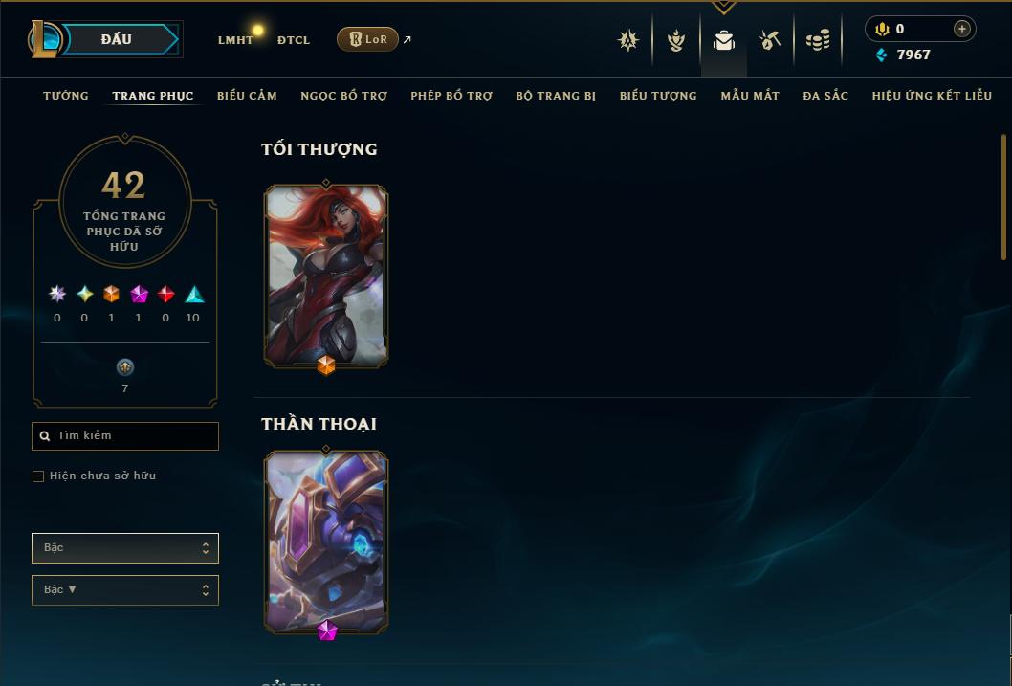Click the League of Legends logo icon

[x=45, y=38]
